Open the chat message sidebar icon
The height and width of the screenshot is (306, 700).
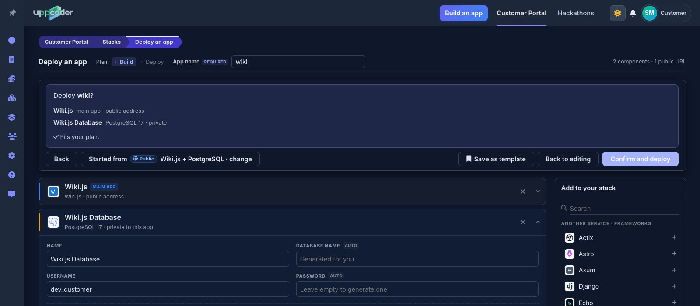[12, 194]
